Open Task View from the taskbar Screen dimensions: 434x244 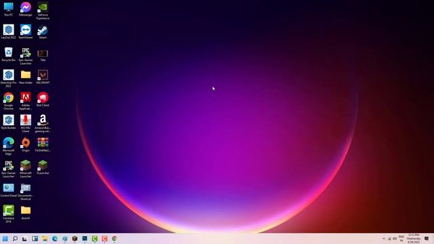(x=24, y=239)
